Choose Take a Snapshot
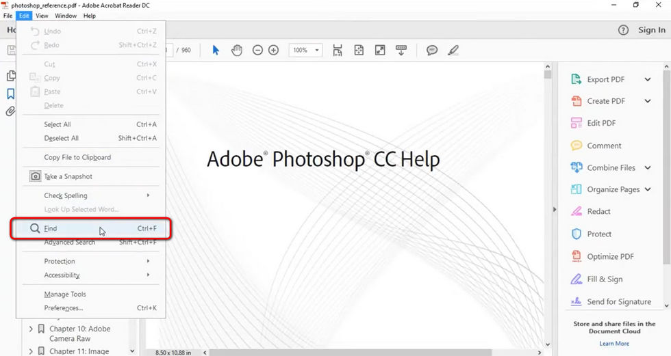This screenshot has height=356, width=671. 90,176
